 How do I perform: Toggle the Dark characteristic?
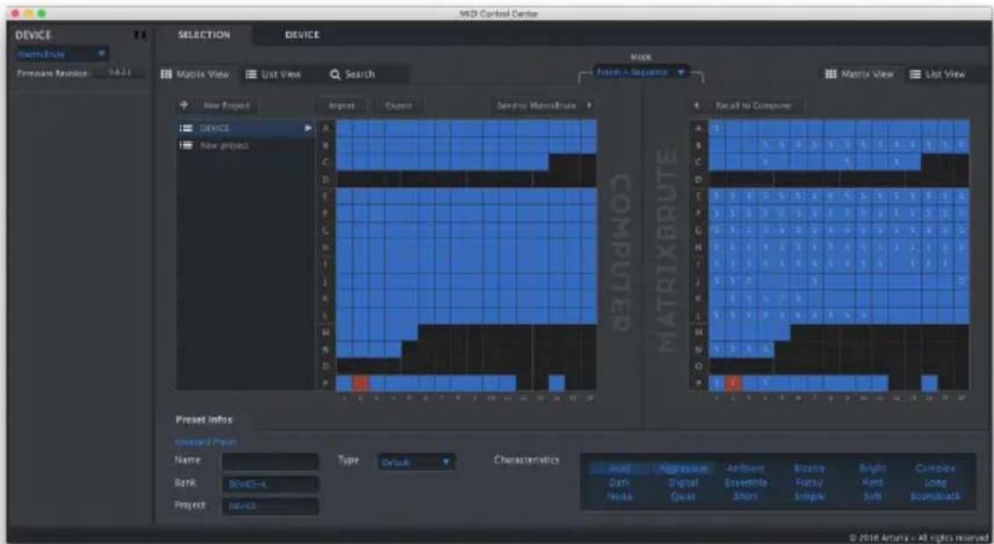click(618, 482)
